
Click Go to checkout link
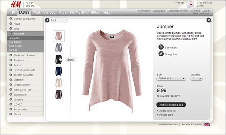point(204,3)
